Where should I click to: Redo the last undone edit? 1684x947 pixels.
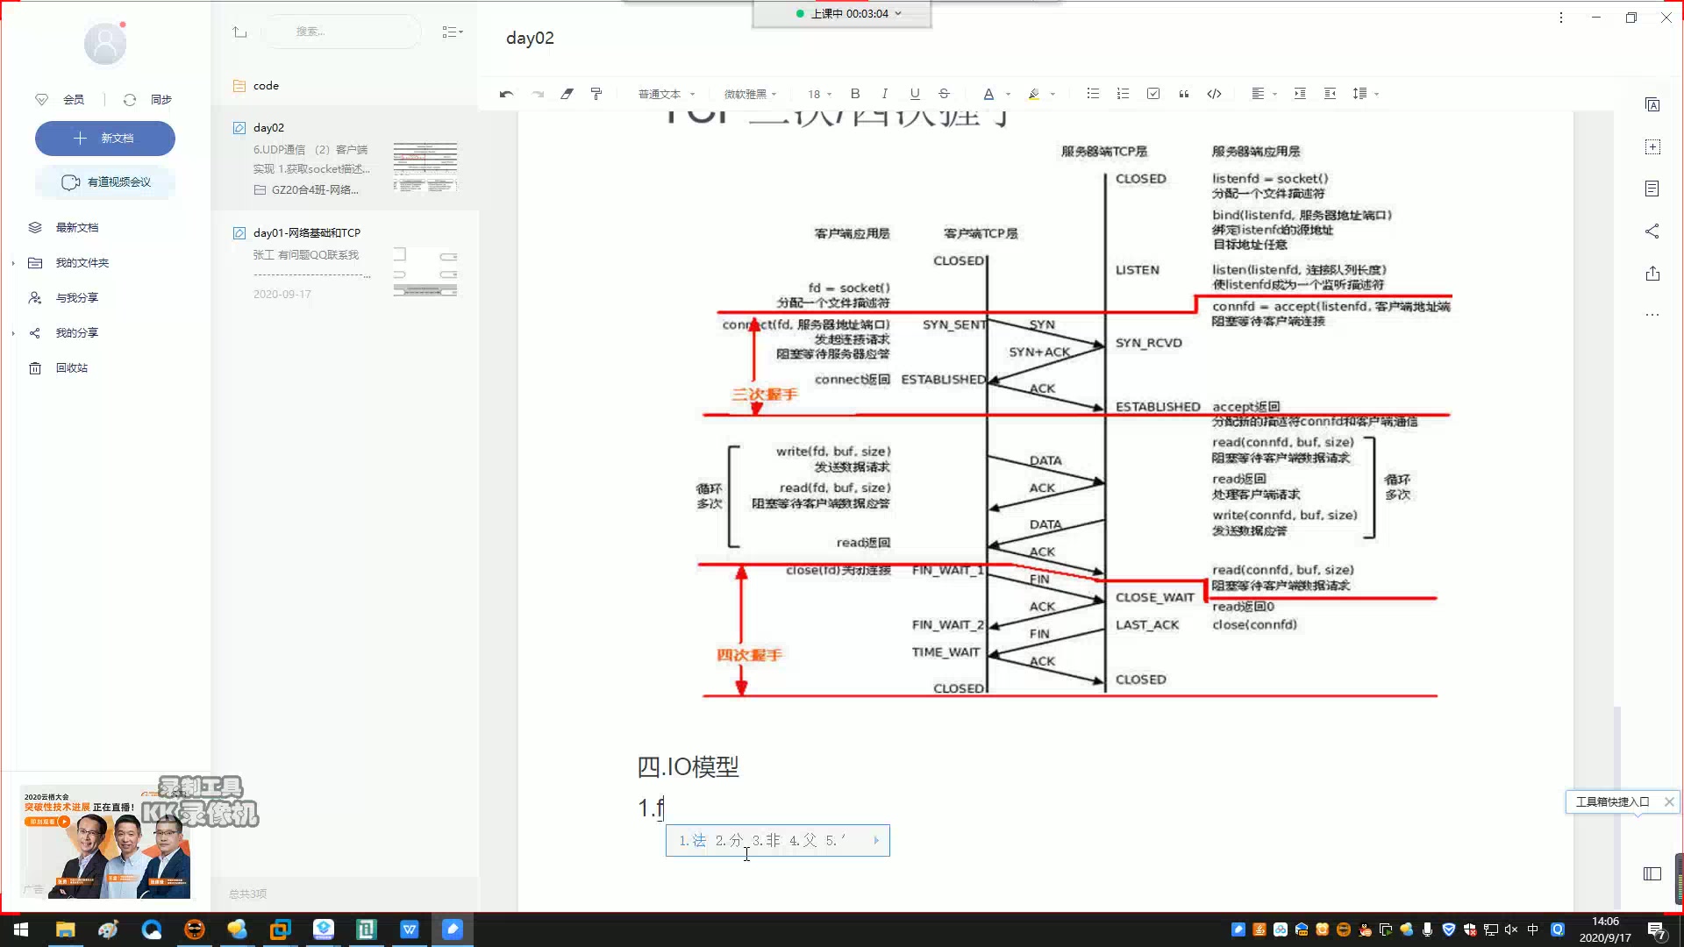coord(538,94)
